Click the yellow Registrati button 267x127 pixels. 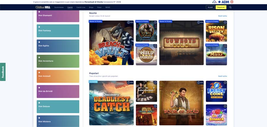click(221, 7)
